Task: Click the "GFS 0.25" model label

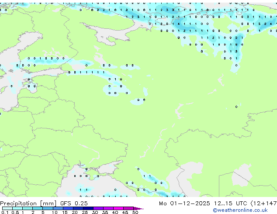Action: [x=74, y=204]
